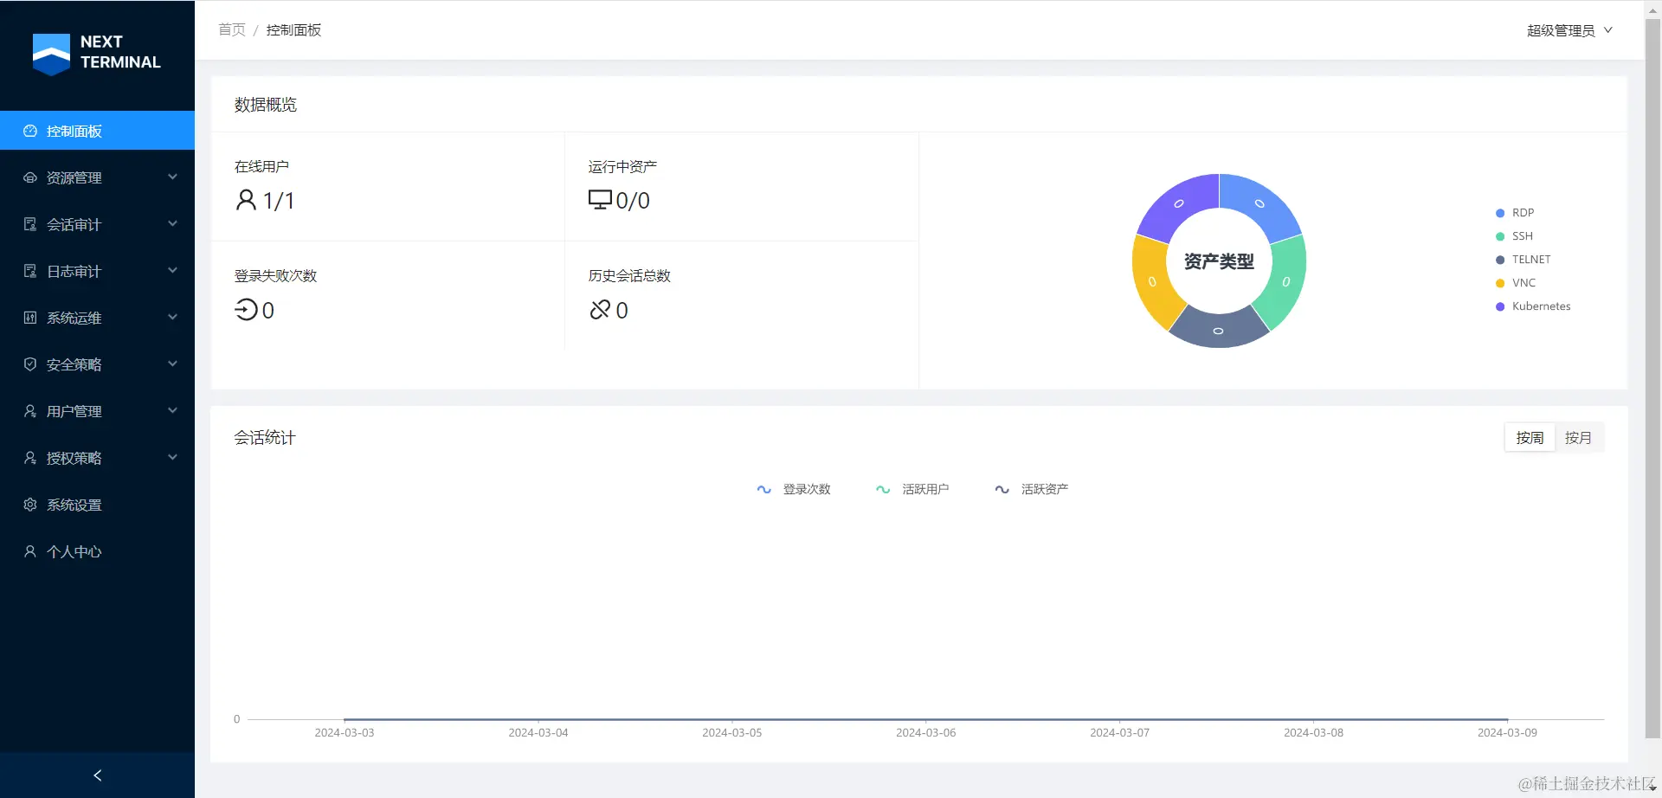Open the 超级管理员 account dropdown
The width and height of the screenshot is (1662, 798).
(1569, 30)
